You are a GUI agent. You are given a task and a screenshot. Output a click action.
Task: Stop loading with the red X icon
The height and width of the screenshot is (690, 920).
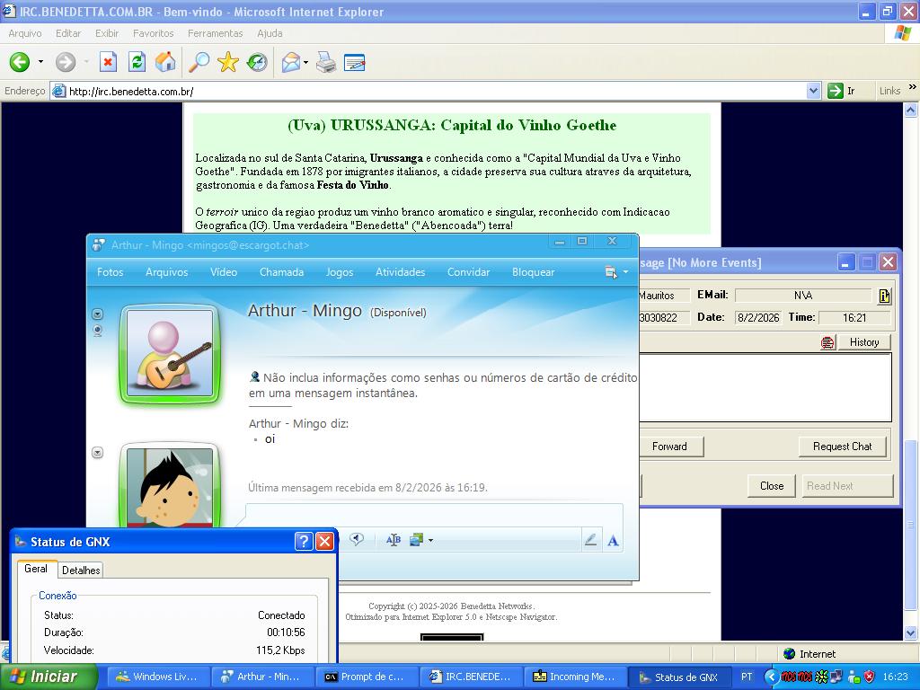point(108,62)
